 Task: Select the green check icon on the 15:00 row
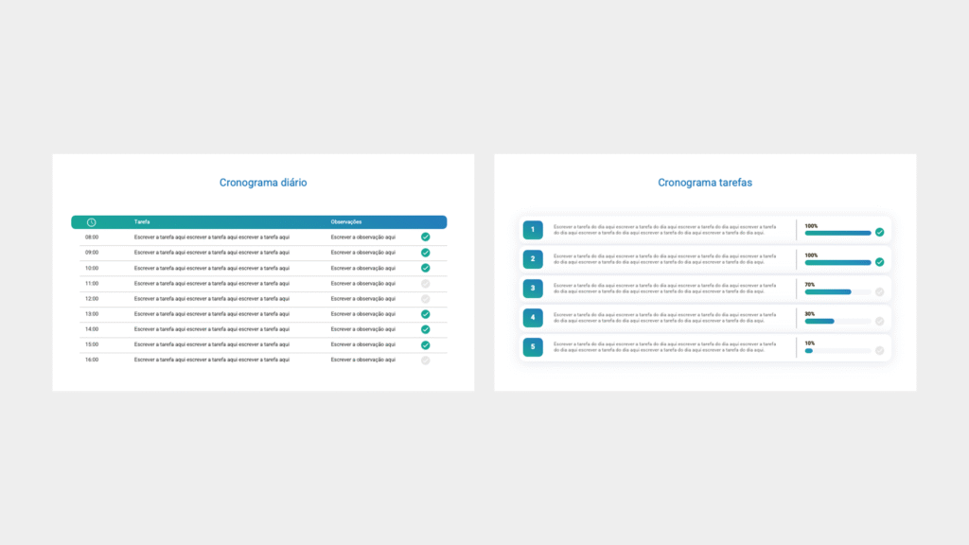(426, 344)
